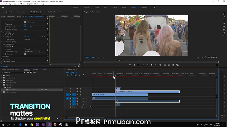
Task: Open Program monitor settings wrench
Action: click(206, 57)
